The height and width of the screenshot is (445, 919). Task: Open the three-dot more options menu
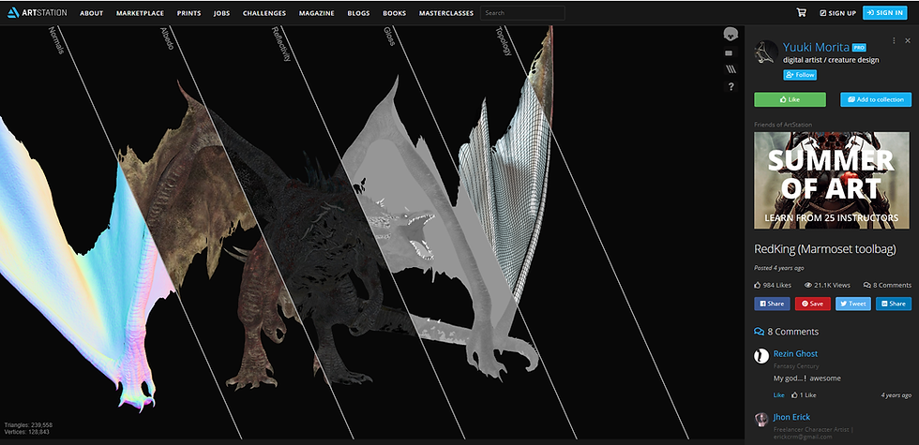tap(894, 40)
